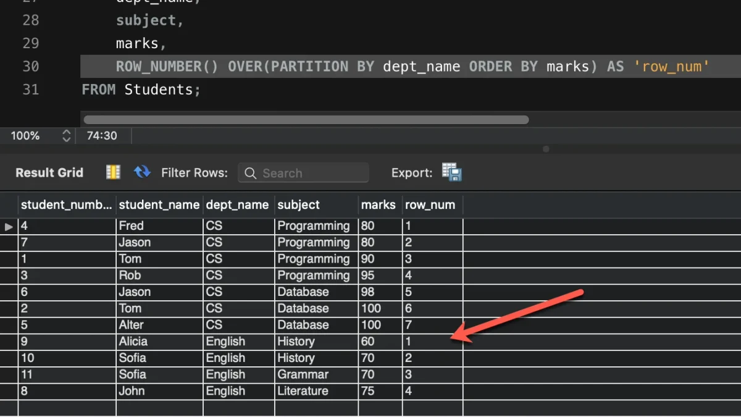Click the ROW_NUMBER() line in the editor
Screen dimensions: 741x417
tap(413, 66)
